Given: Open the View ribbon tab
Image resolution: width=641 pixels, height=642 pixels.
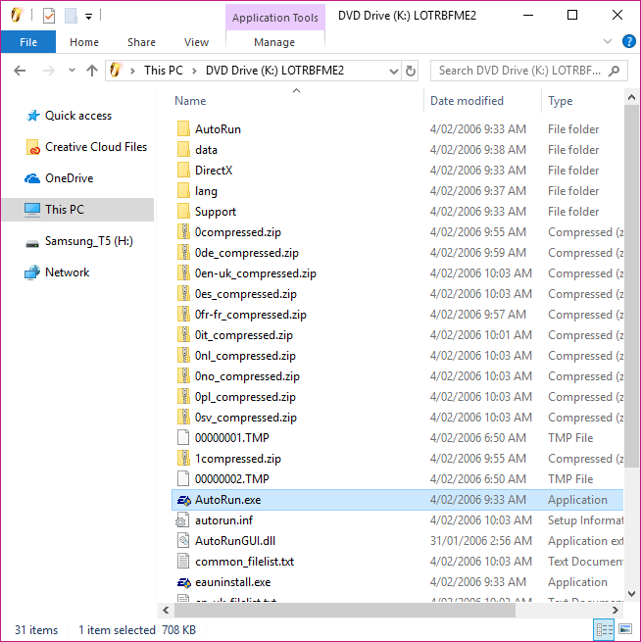Looking at the screenshot, I should click(x=196, y=42).
